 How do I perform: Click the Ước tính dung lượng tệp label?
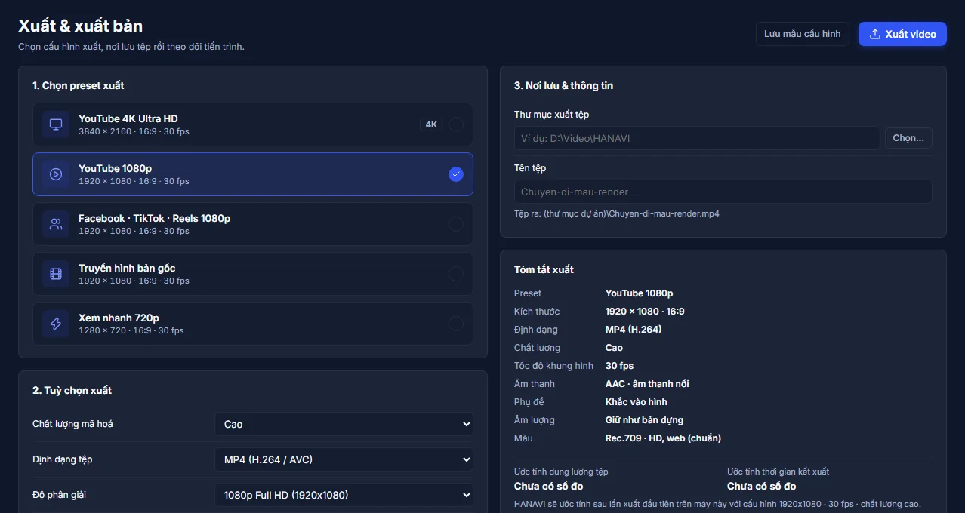coord(561,472)
